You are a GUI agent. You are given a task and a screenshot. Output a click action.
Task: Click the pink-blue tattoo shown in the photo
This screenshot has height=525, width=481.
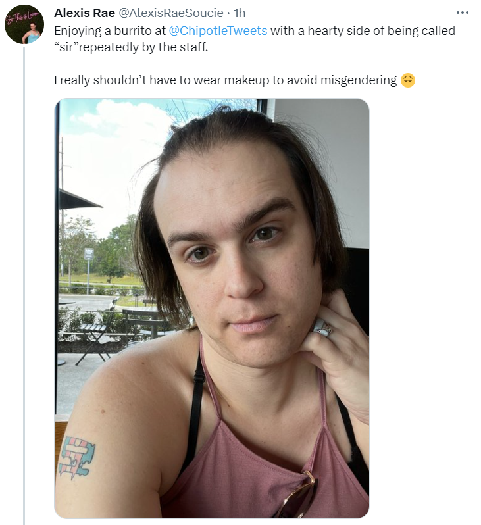(77, 457)
